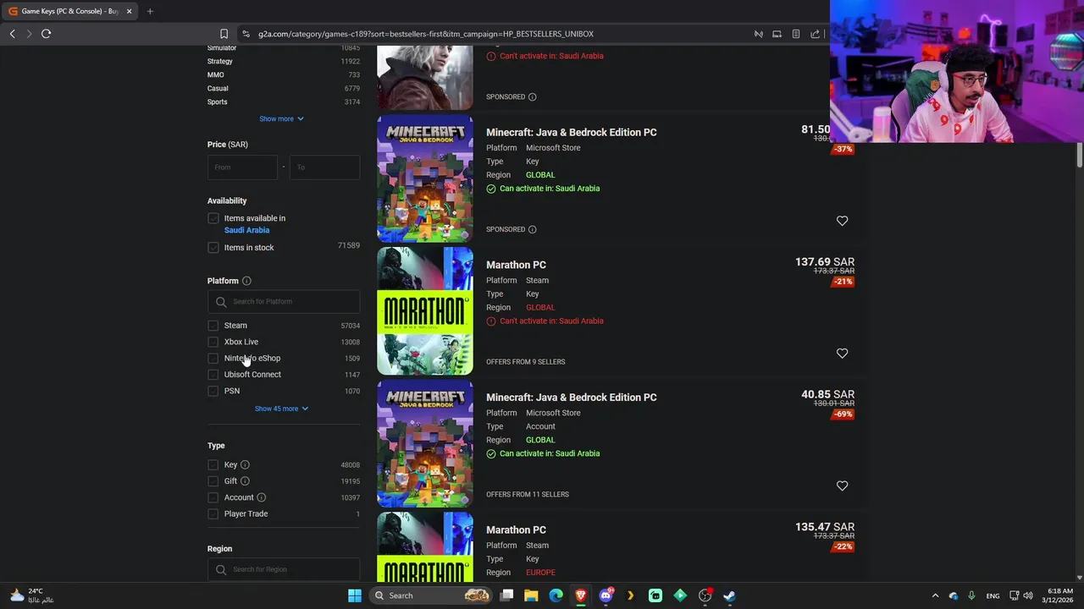Open Minecraft Java & Bedrock Key listing title
This screenshot has height=609, width=1084.
coord(572,132)
